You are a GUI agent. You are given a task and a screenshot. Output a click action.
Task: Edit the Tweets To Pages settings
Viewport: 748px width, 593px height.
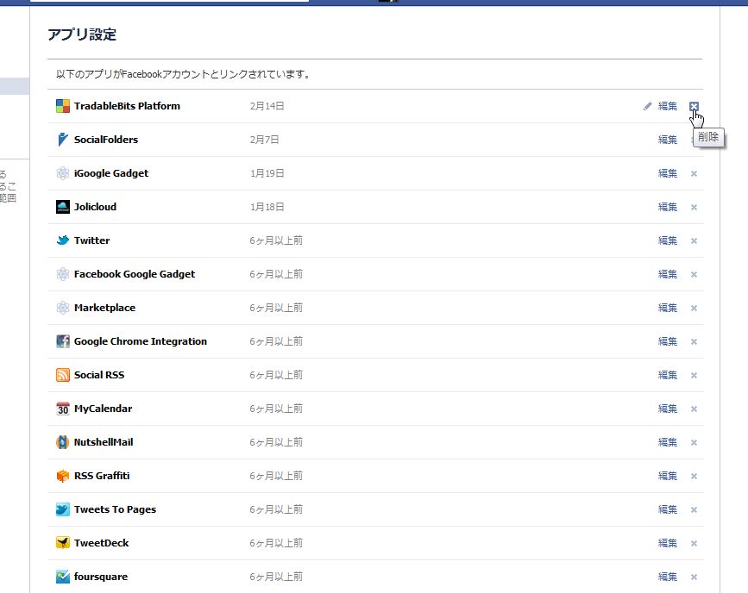point(668,509)
